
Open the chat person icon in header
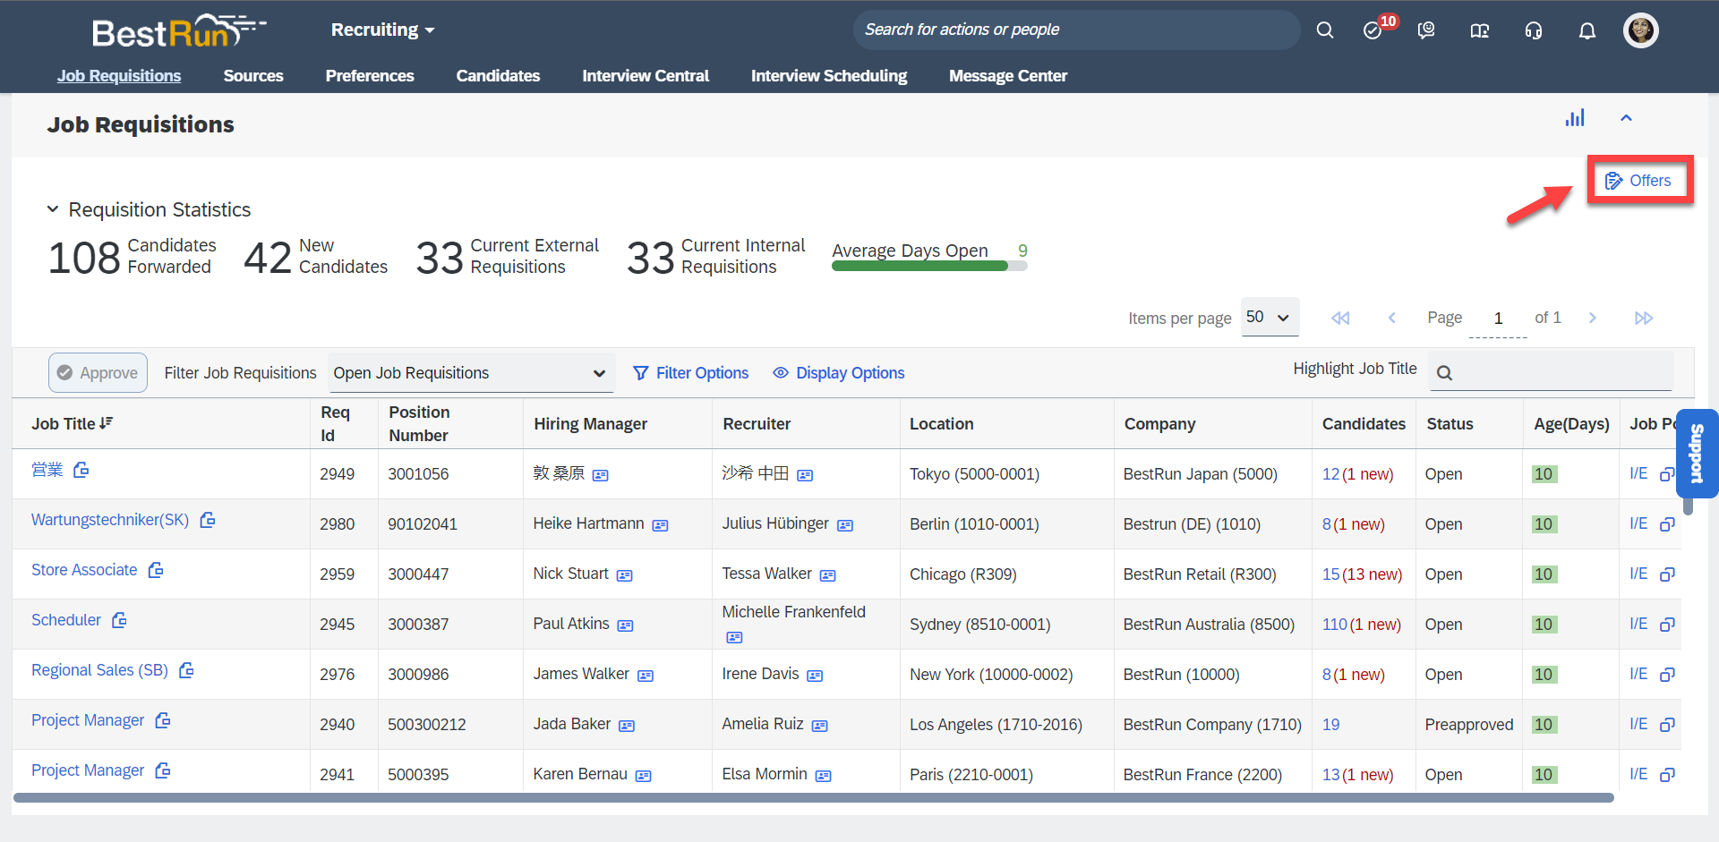point(1426,30)
